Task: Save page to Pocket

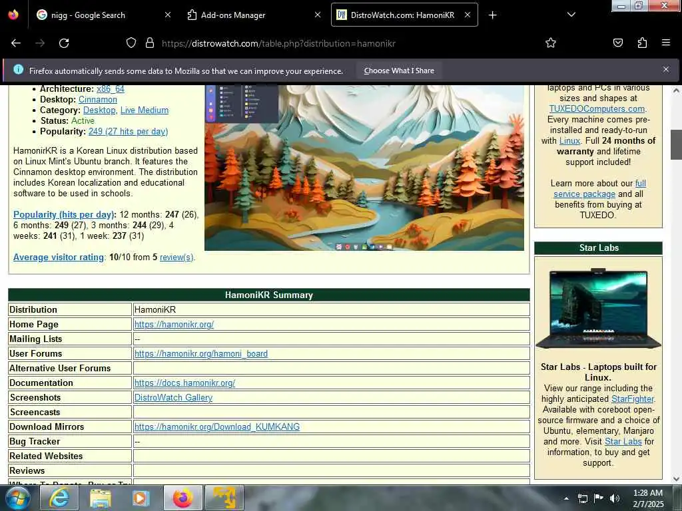Action: coord(618,43)
